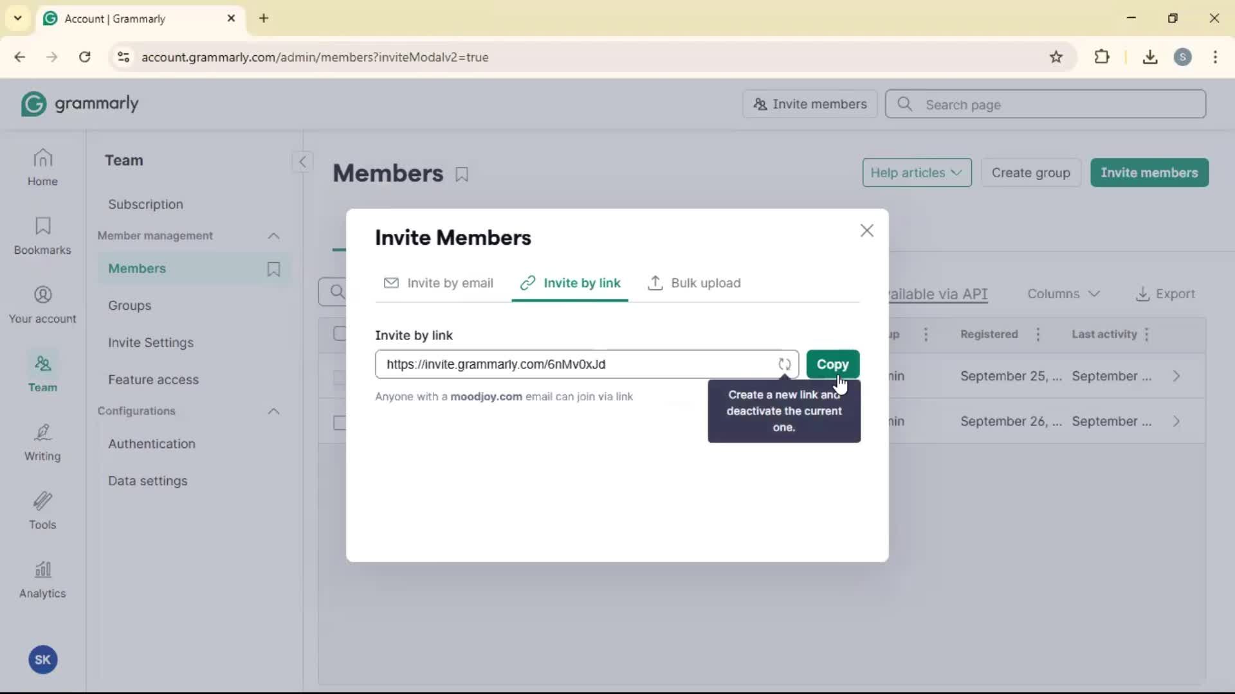Go to Bookmarks in the sidebar

click(42, 236)
